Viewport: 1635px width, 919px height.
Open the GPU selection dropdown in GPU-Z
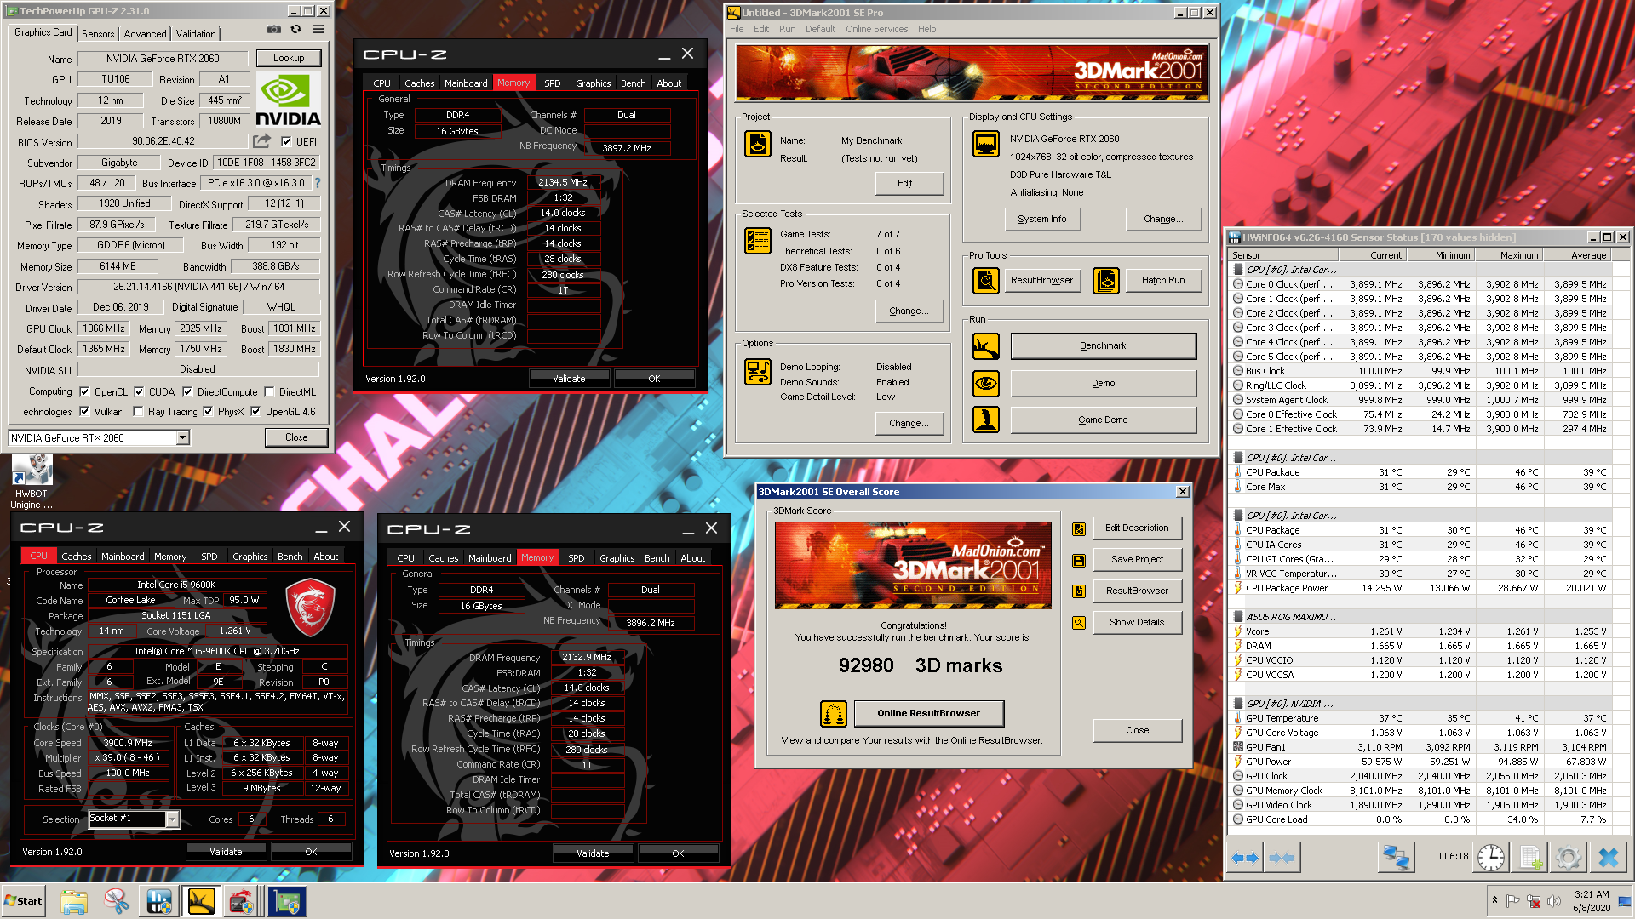coord(182,437)
